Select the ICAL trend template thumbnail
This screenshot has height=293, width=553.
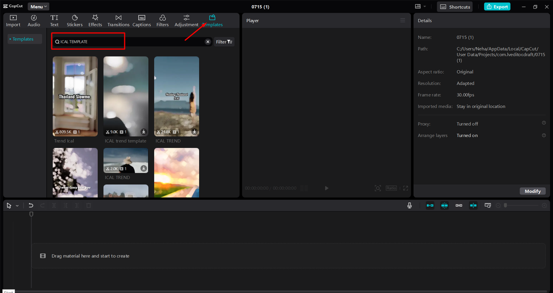pyautogui.click(x=126, y=96)
